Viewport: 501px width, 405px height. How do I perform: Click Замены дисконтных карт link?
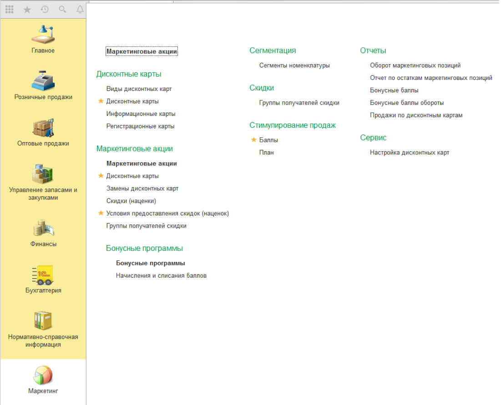click(142, 188)
